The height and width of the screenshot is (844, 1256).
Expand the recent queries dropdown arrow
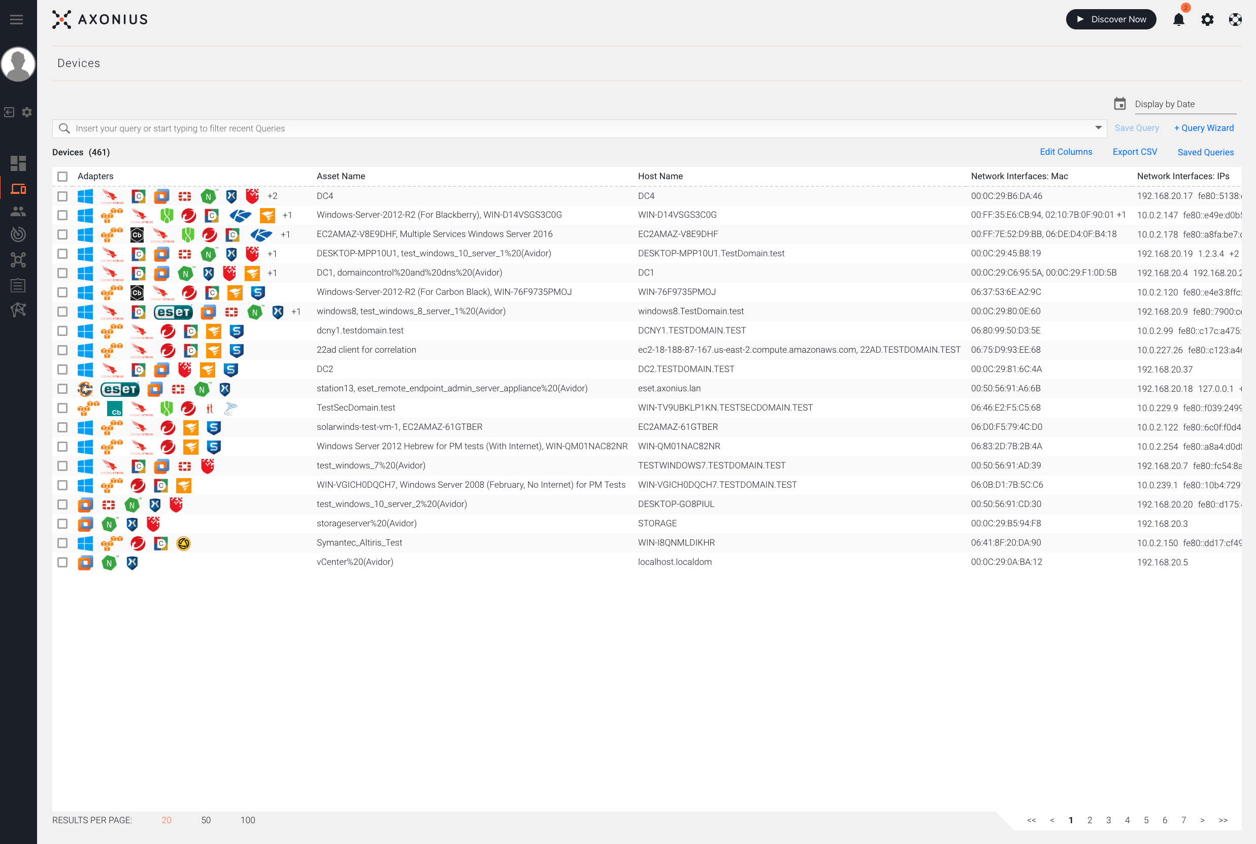(1098, 128)
